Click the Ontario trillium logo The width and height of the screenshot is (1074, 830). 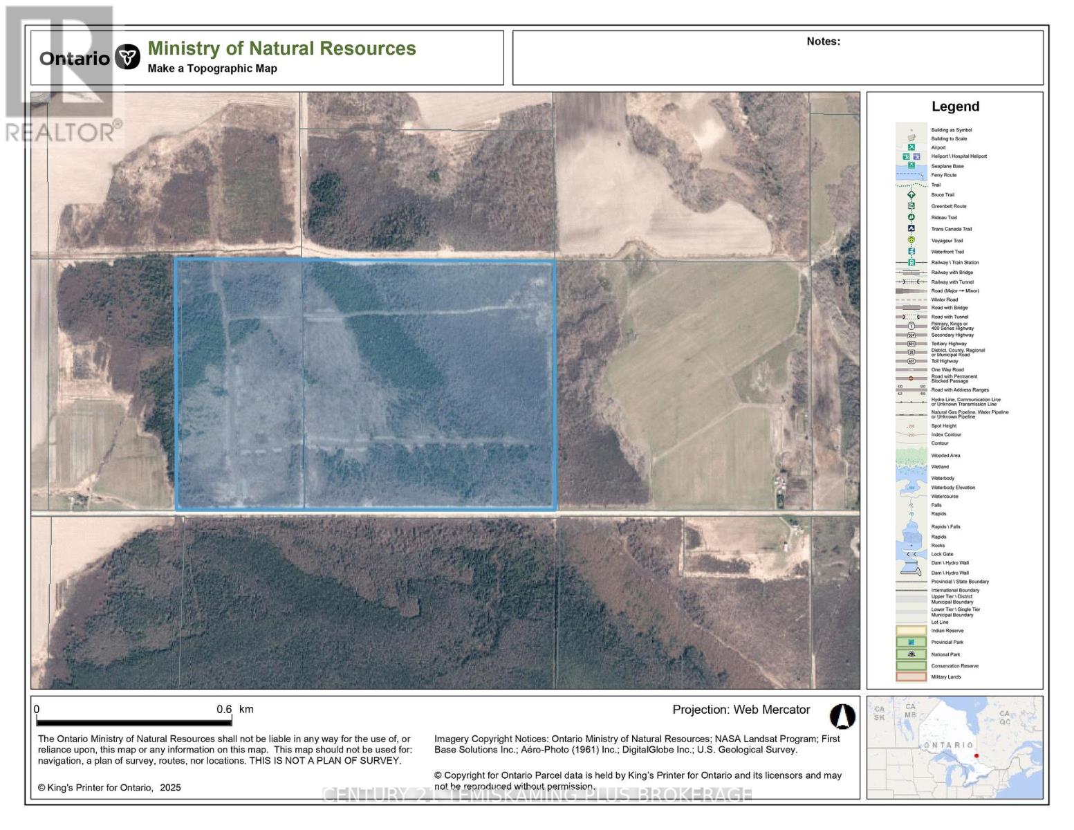pos(127,57)
